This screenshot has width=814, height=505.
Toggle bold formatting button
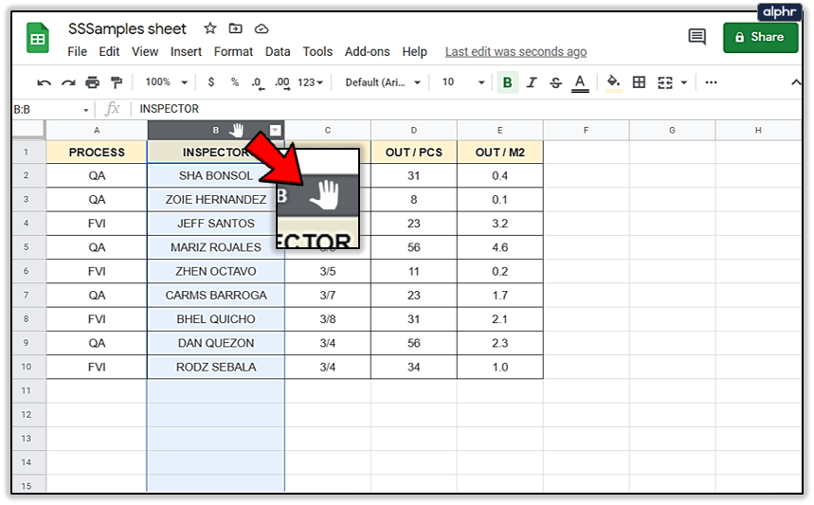pos(508,82)
